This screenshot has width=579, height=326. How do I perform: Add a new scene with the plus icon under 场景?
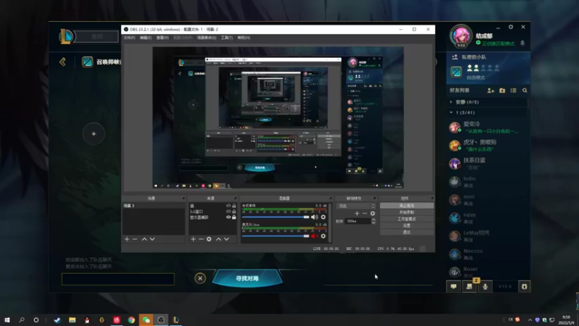tap(127, 239)
